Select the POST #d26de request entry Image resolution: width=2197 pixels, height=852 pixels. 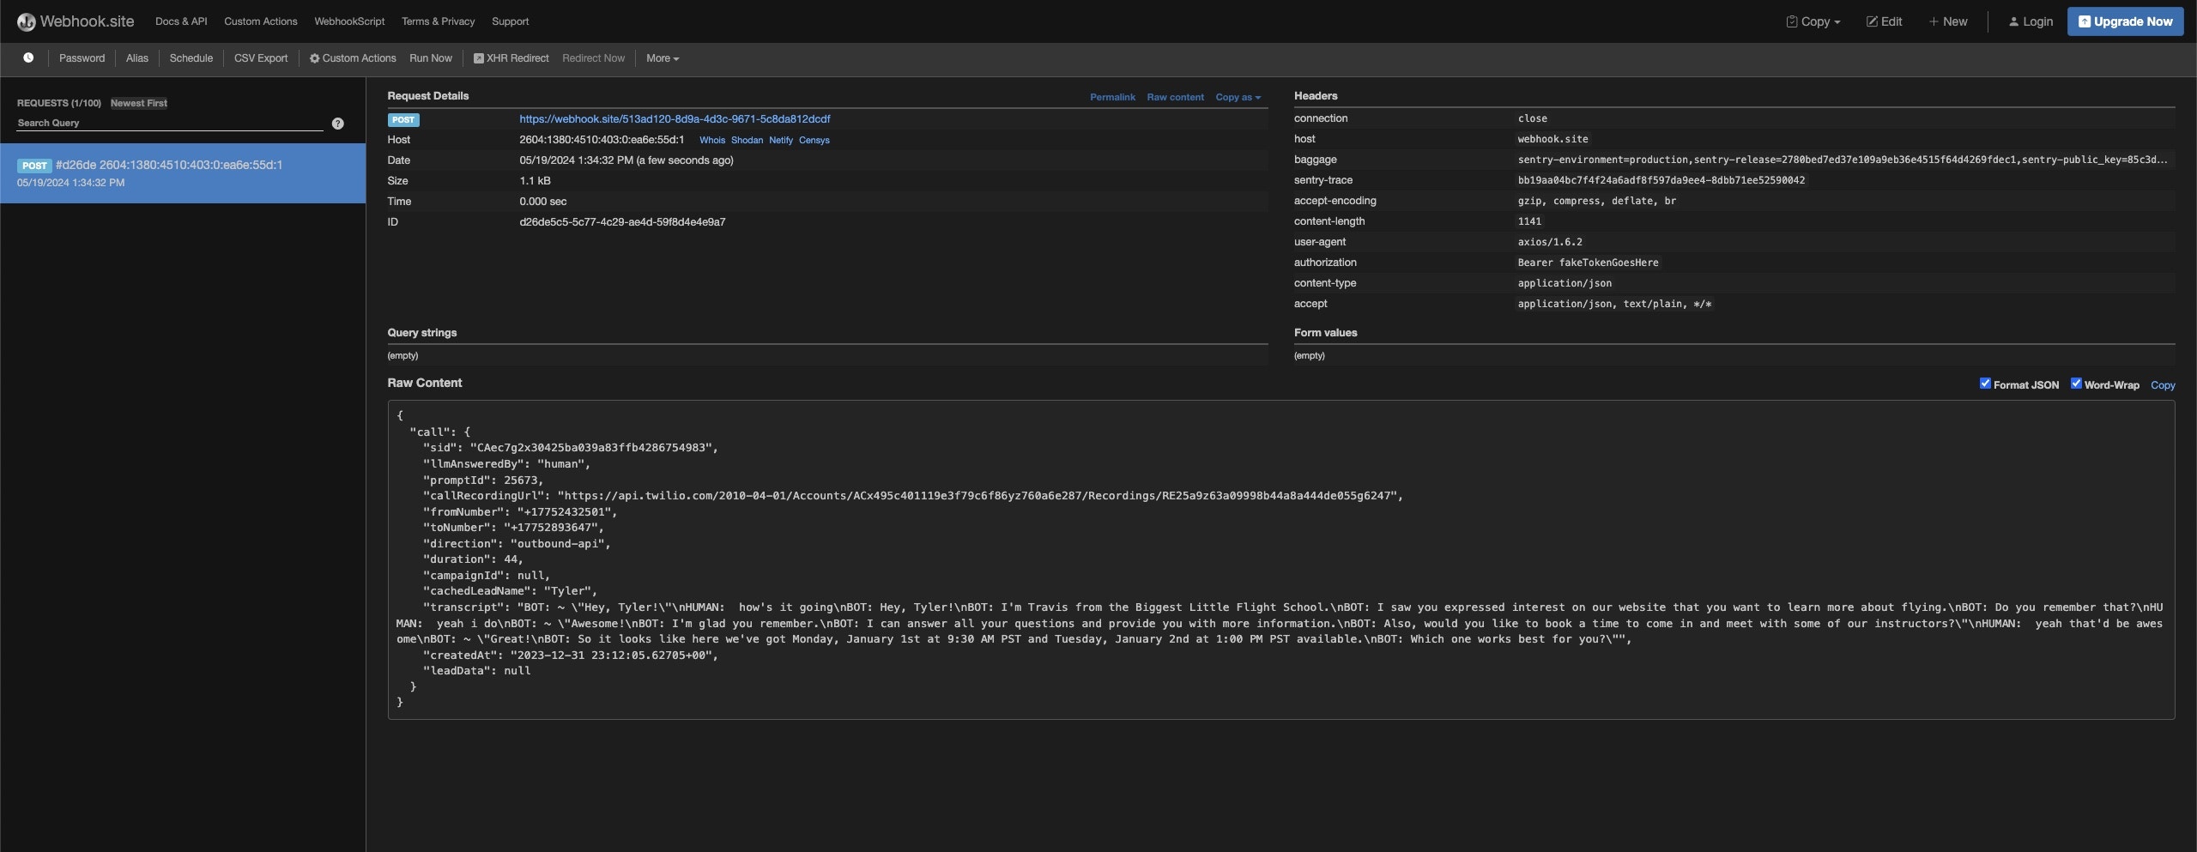(x=183, y=173)
